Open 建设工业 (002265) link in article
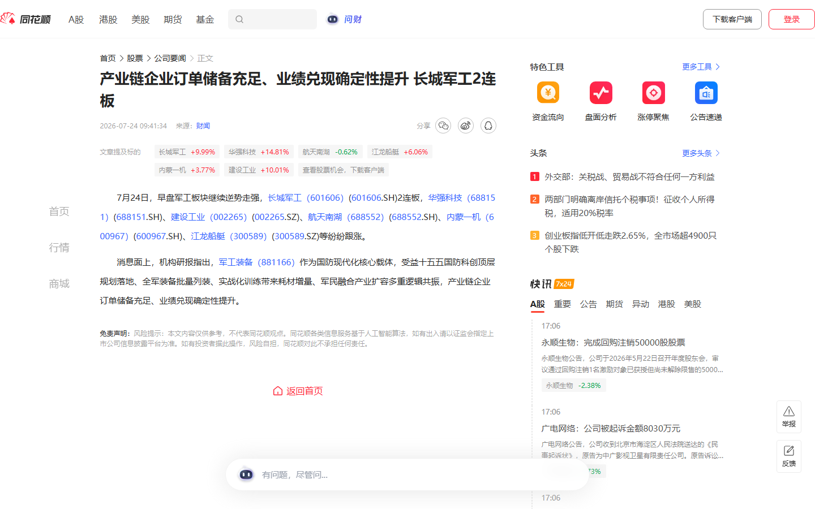 coord(209,217)
